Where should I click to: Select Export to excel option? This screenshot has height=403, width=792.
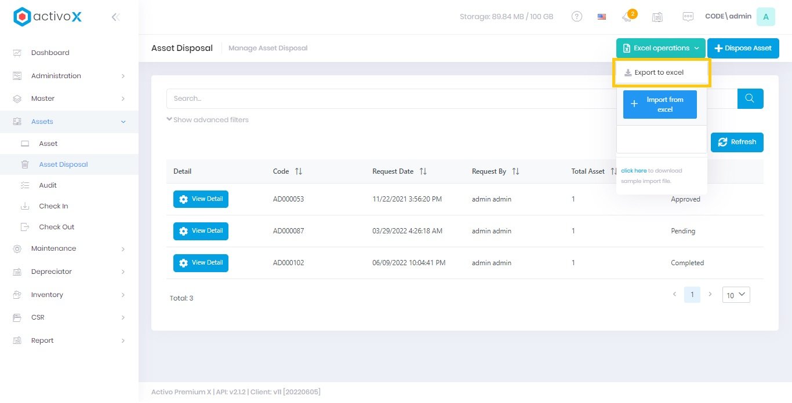point(659,72)
